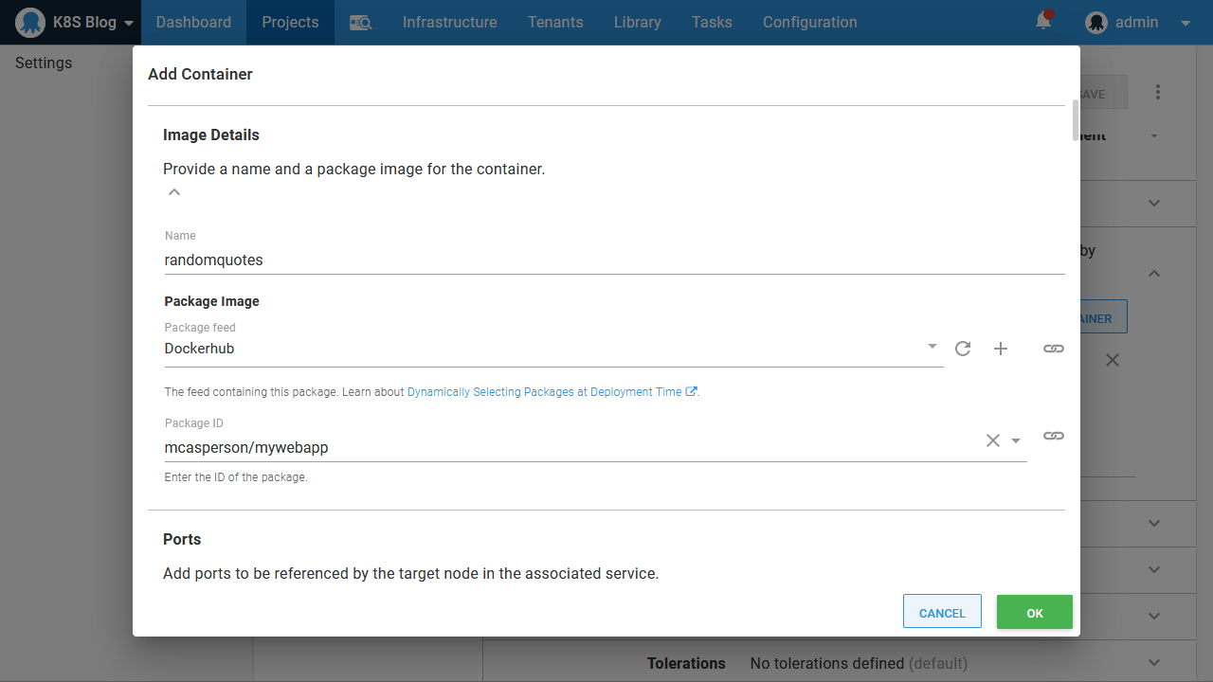The image size is (1213, 682).
Task: Clear the Package ID value
Action: pos(992,440)
